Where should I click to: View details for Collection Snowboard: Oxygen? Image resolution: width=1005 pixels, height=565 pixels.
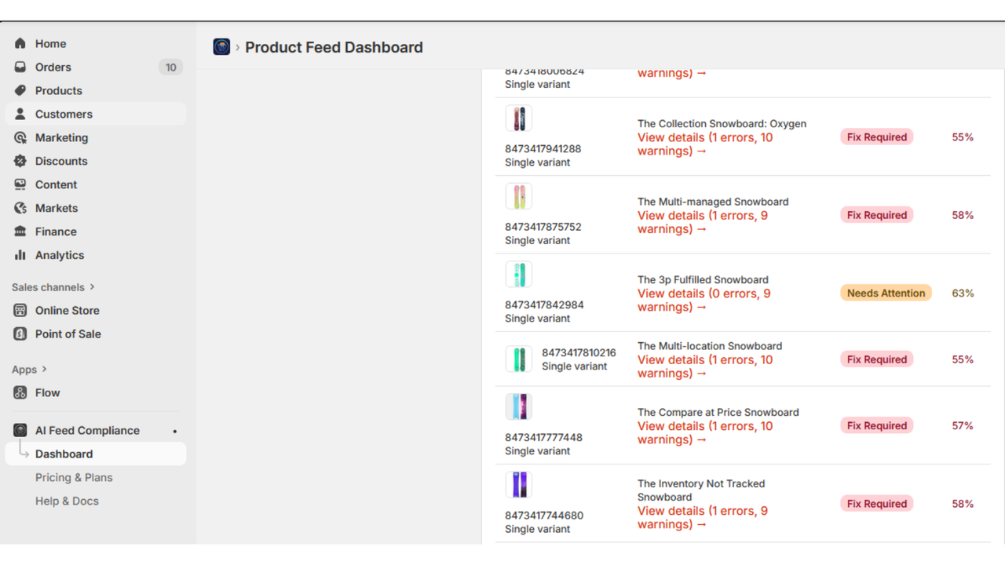pos(705,144)
